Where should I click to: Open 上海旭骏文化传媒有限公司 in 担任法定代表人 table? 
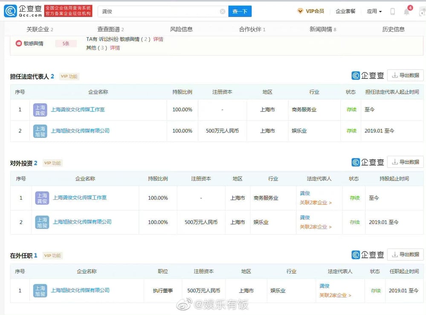(80, 131)
